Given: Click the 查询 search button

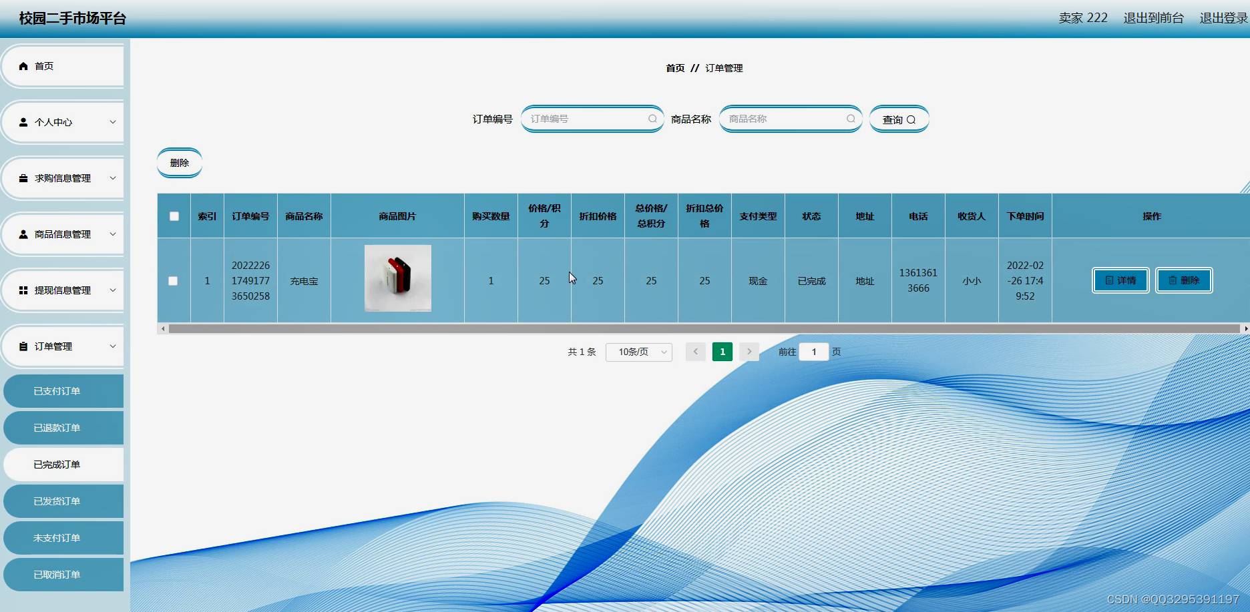Looking at the screenshot, I should [899, 119].
